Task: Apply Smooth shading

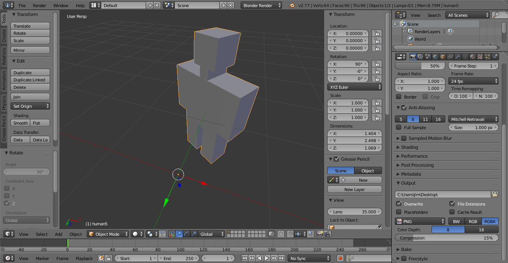Action: [x=21, y=123]
